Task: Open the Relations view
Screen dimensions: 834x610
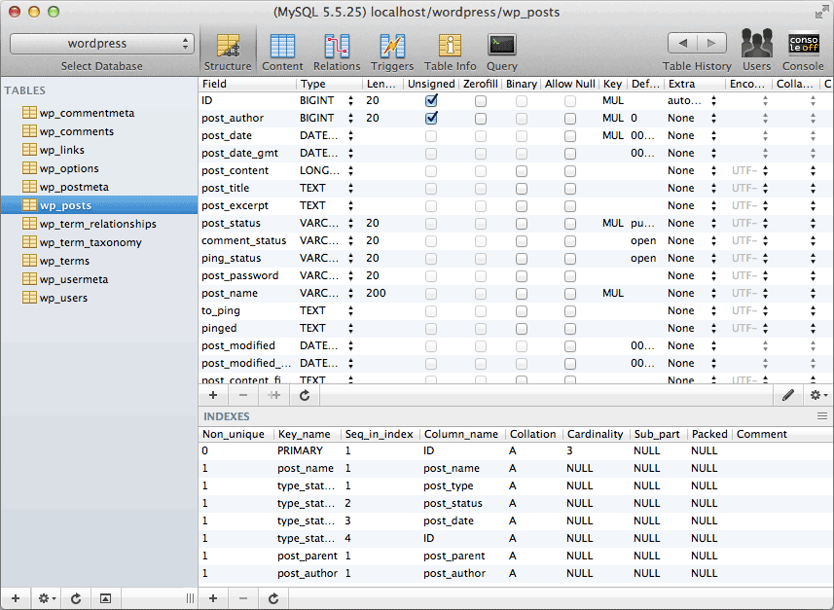Action: (x=337, y=51)
